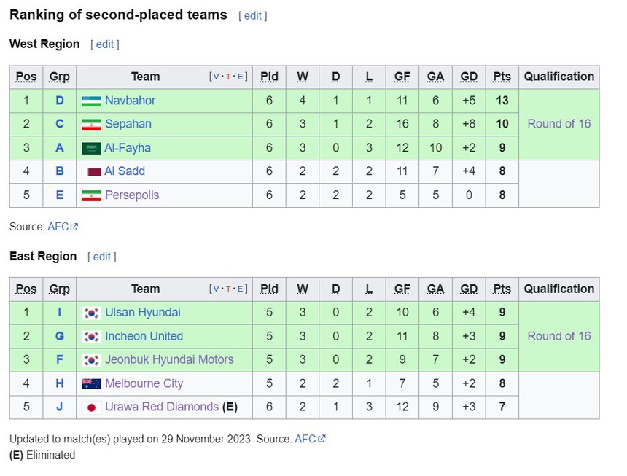Click the Uzbekistan flag beside Navbahor
The image size is (627, 476).
(91, 101)
